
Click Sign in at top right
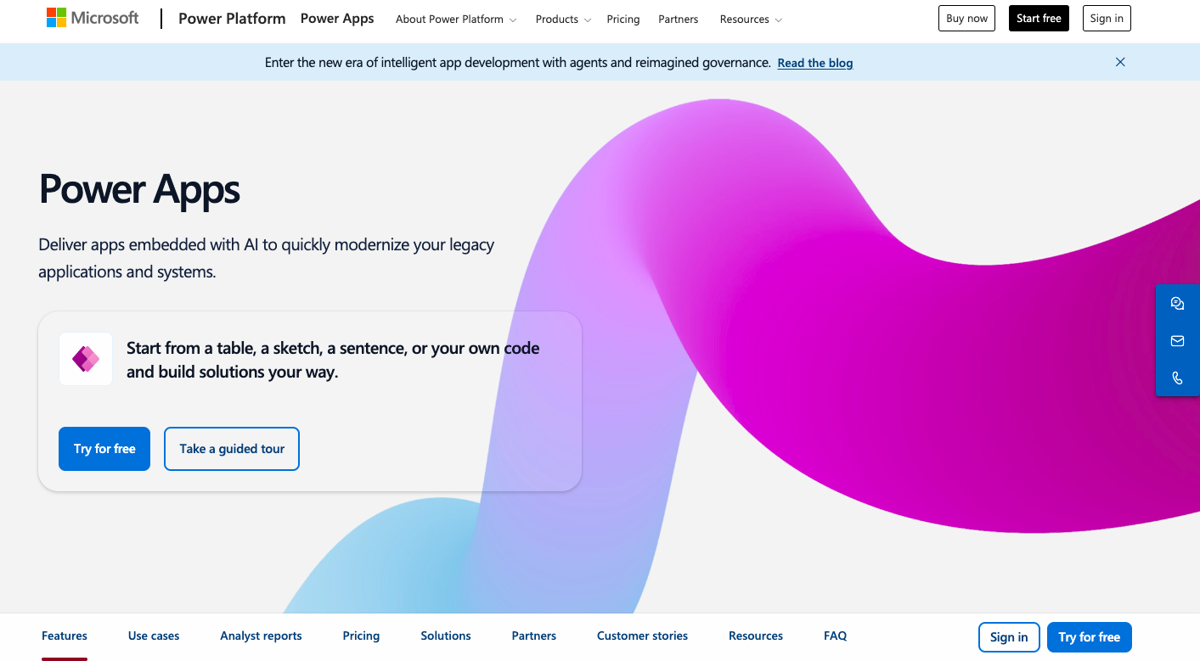[x=1107, y=19]
